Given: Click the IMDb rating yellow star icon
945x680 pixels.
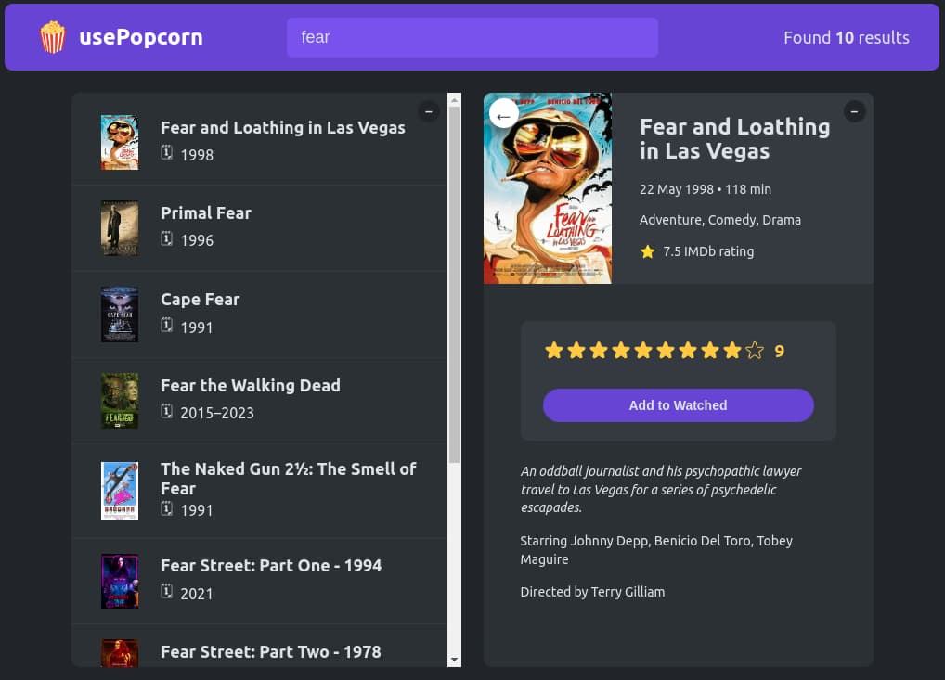Looking at the screenshot, I should 647,251.
